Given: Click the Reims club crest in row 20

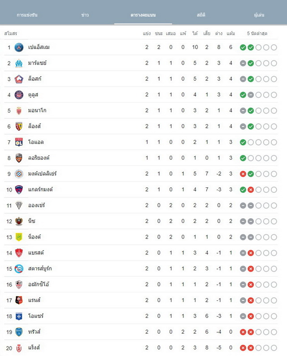Looking at the screenshot, I should [19, 347].
